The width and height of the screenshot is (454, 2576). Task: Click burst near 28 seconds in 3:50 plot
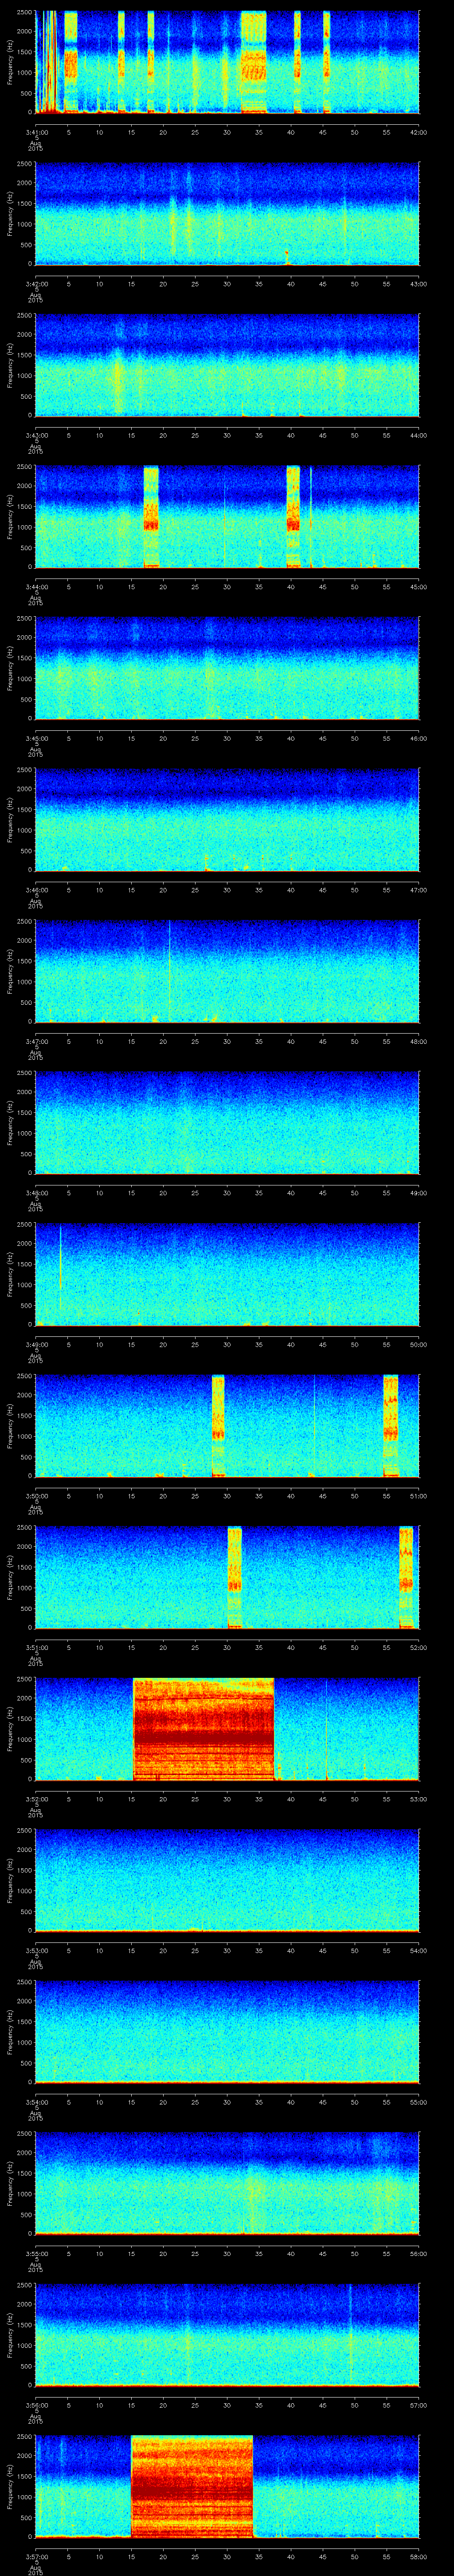218,1425
